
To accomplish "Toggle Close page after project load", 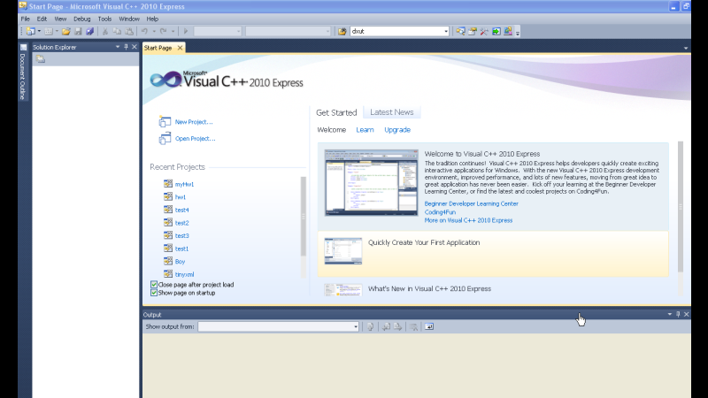I will (x=154, y=285).
